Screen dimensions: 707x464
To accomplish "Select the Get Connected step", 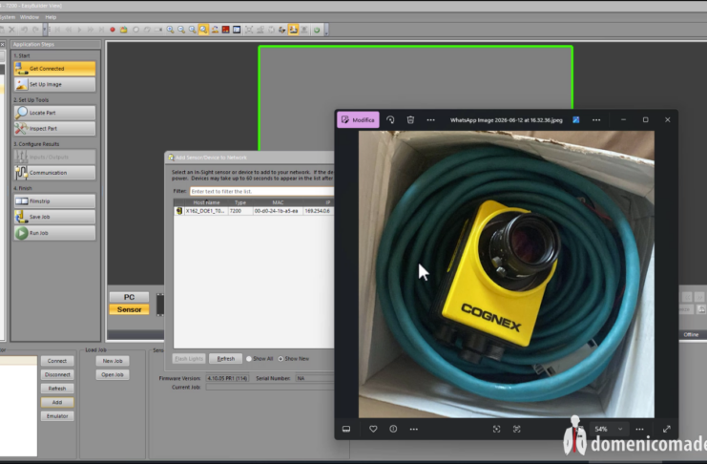I will 54,69.
